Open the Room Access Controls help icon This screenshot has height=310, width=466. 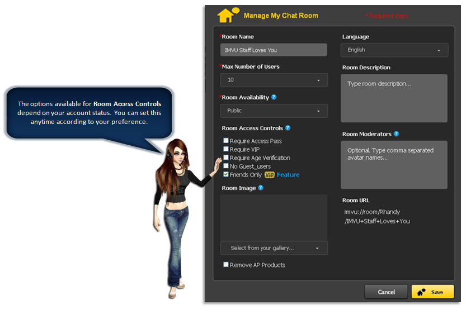coord(288,128)
